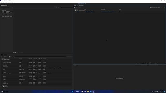
Task: Toggle Auto-Encode Watch Folders checkbox
Action: point(150,7)
